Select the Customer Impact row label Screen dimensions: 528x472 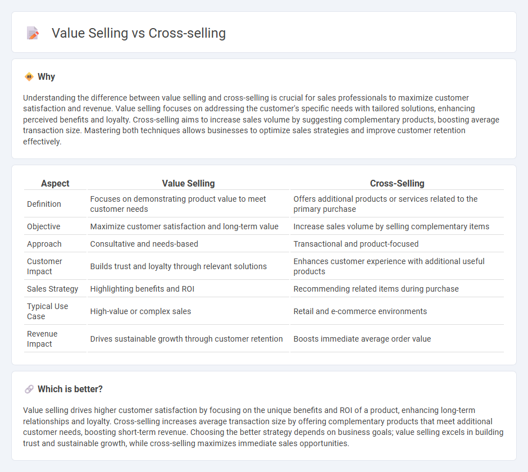[44, 266]
